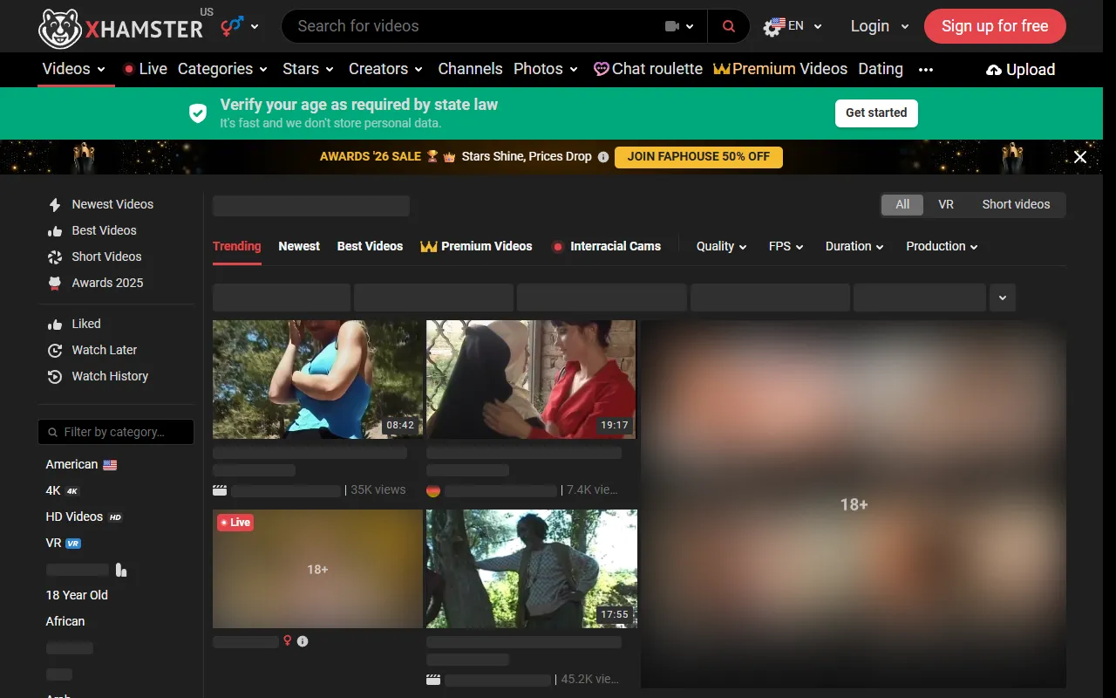Viewport: 1116px width, 698px height.
Task: Open the Production filter dropdown
Action: pos(942,246)
